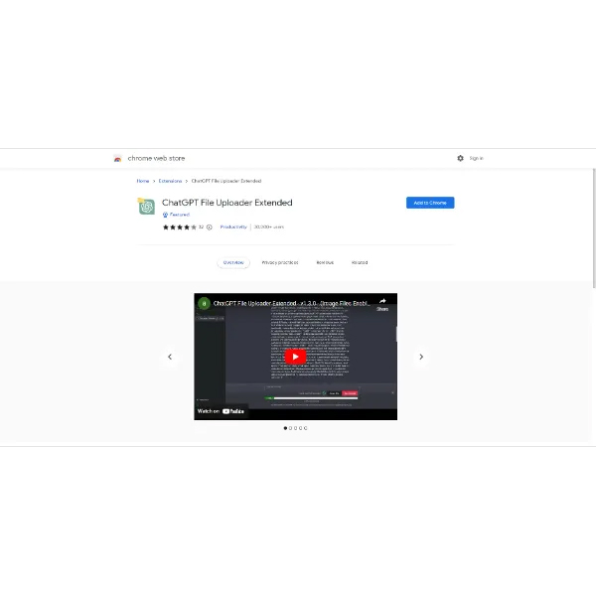Click the Chrome Web Store logo
This screenshot has width=596, height=596.
(118, 158)
